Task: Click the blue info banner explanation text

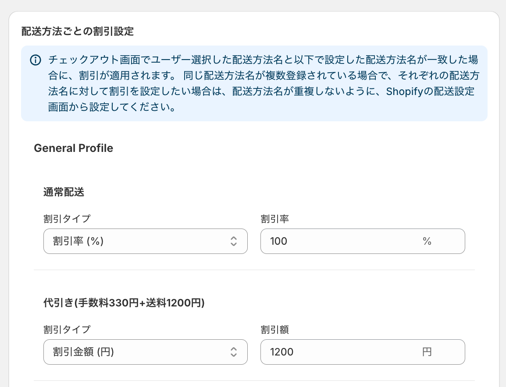Action: pos(263,83)
